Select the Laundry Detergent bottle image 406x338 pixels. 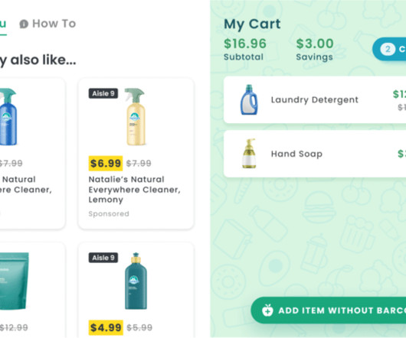[x=249, y=99]
